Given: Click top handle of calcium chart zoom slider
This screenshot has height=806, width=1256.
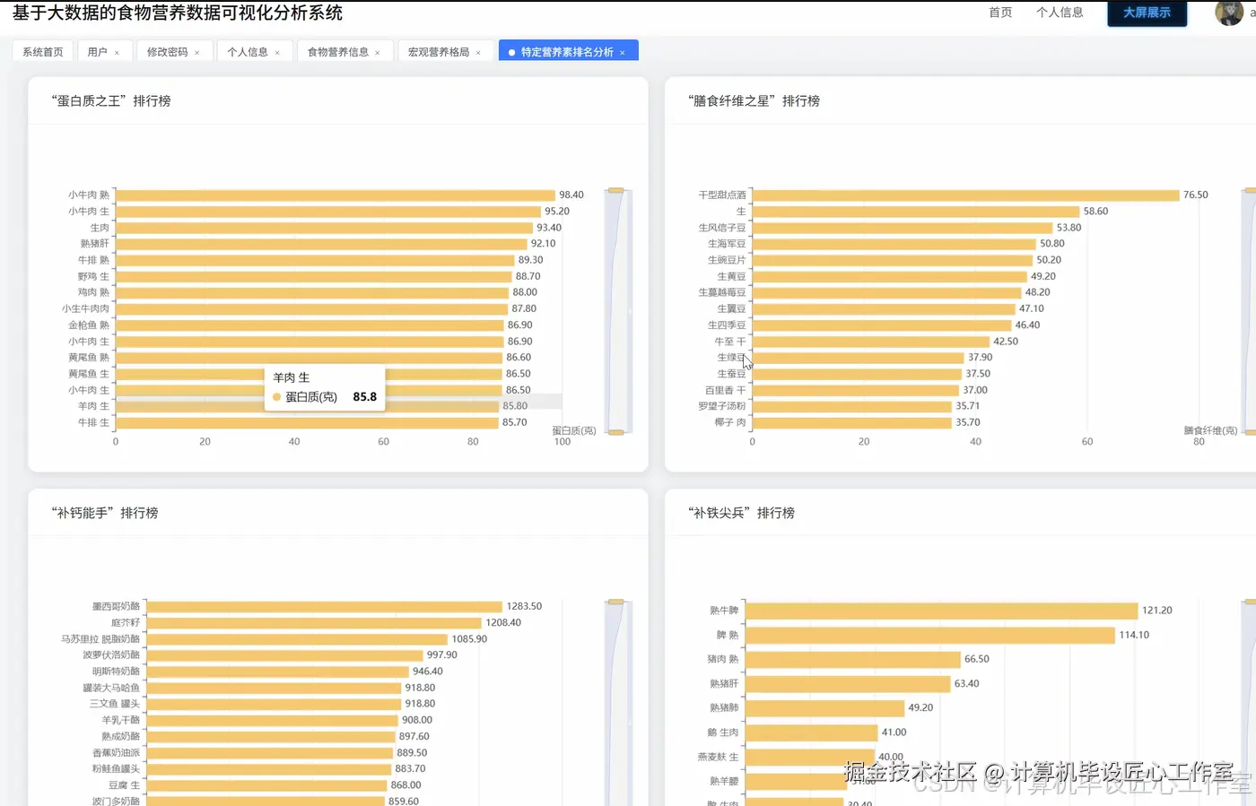Looking at the screenshot, I should coord(616,602).
